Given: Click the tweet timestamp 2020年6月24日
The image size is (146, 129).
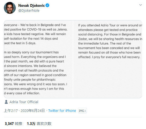Looking at the screenshot, I should [33, 110].
